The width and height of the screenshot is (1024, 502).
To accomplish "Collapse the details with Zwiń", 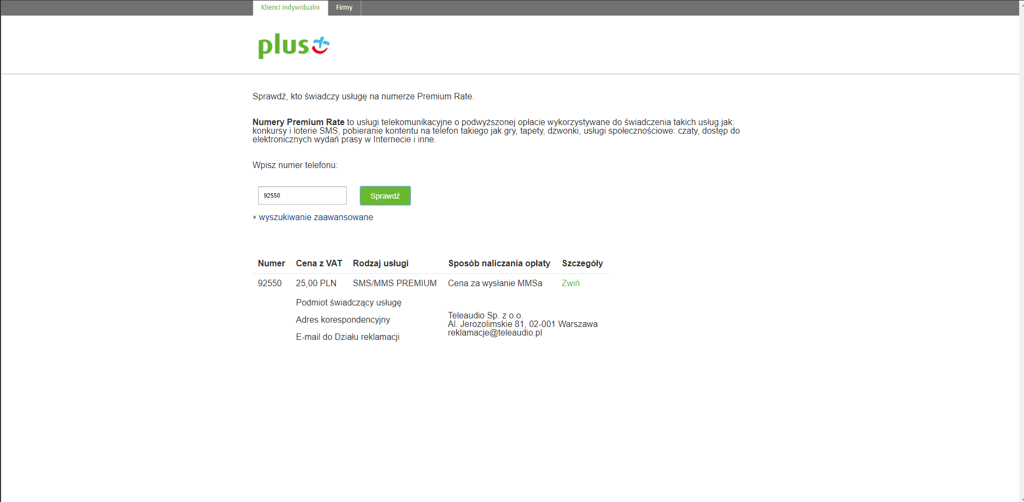I will (x=570, y=283).
